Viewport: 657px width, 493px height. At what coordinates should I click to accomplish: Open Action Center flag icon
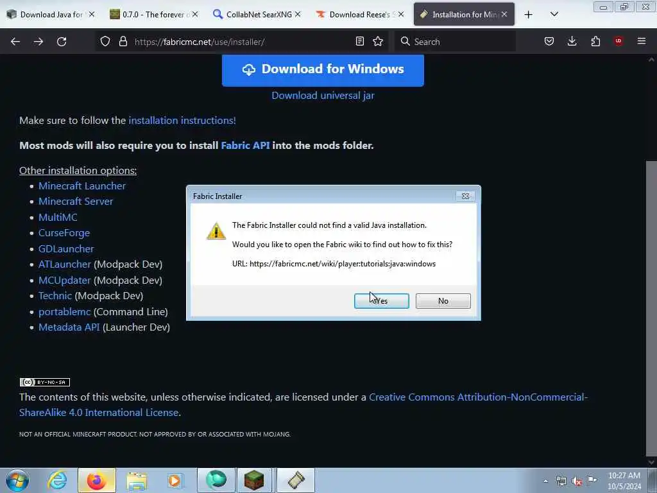pyautogui.click(x=592, y=480)
